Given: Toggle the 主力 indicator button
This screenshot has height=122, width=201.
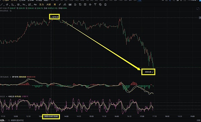Looking at the screenshot, I should coord(41,5).
